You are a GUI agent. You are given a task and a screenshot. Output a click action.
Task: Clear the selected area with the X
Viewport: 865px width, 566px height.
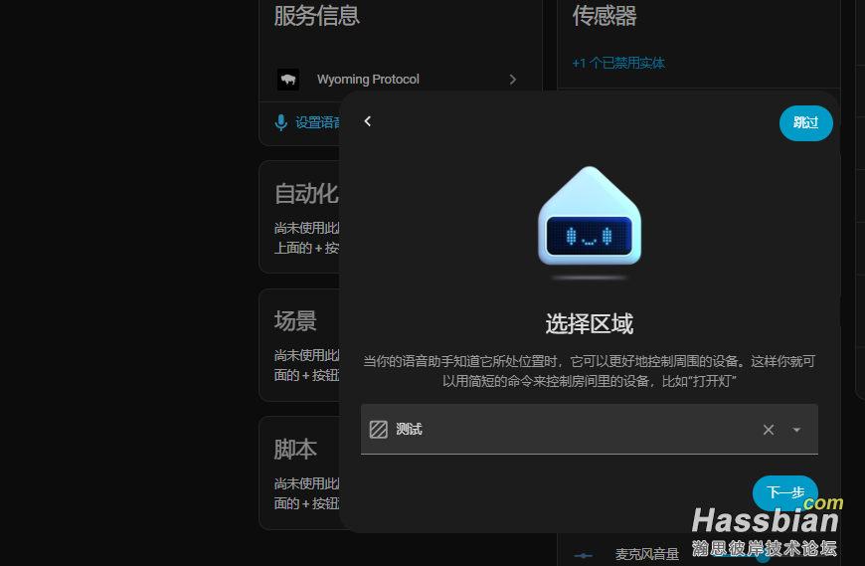pyautogui.click(x=768, y=430)
